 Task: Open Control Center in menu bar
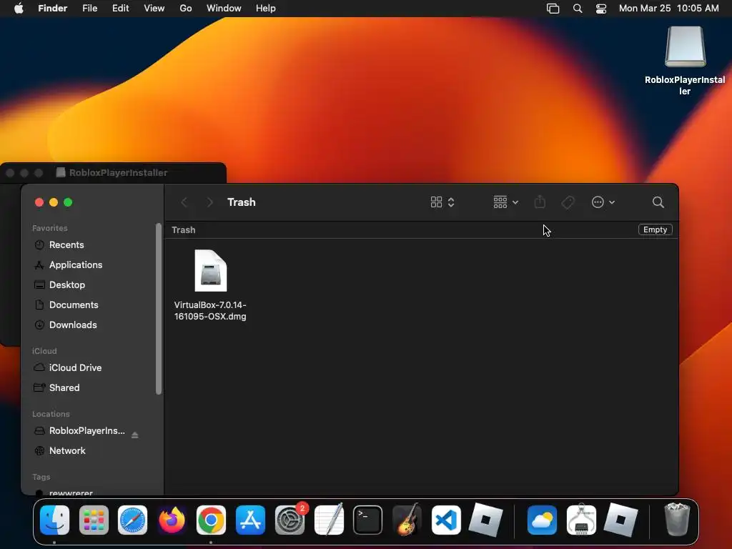tap(601, 9)
